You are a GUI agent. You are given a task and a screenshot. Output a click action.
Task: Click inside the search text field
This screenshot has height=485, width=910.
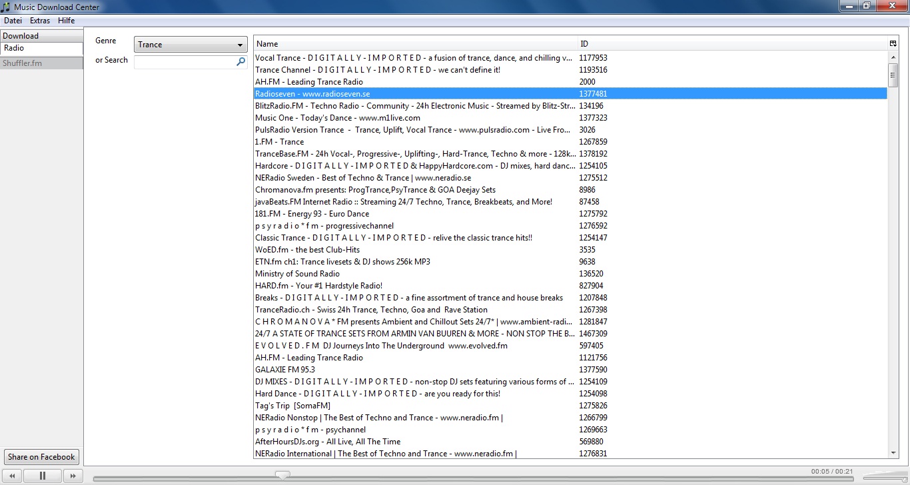(185, 61)
